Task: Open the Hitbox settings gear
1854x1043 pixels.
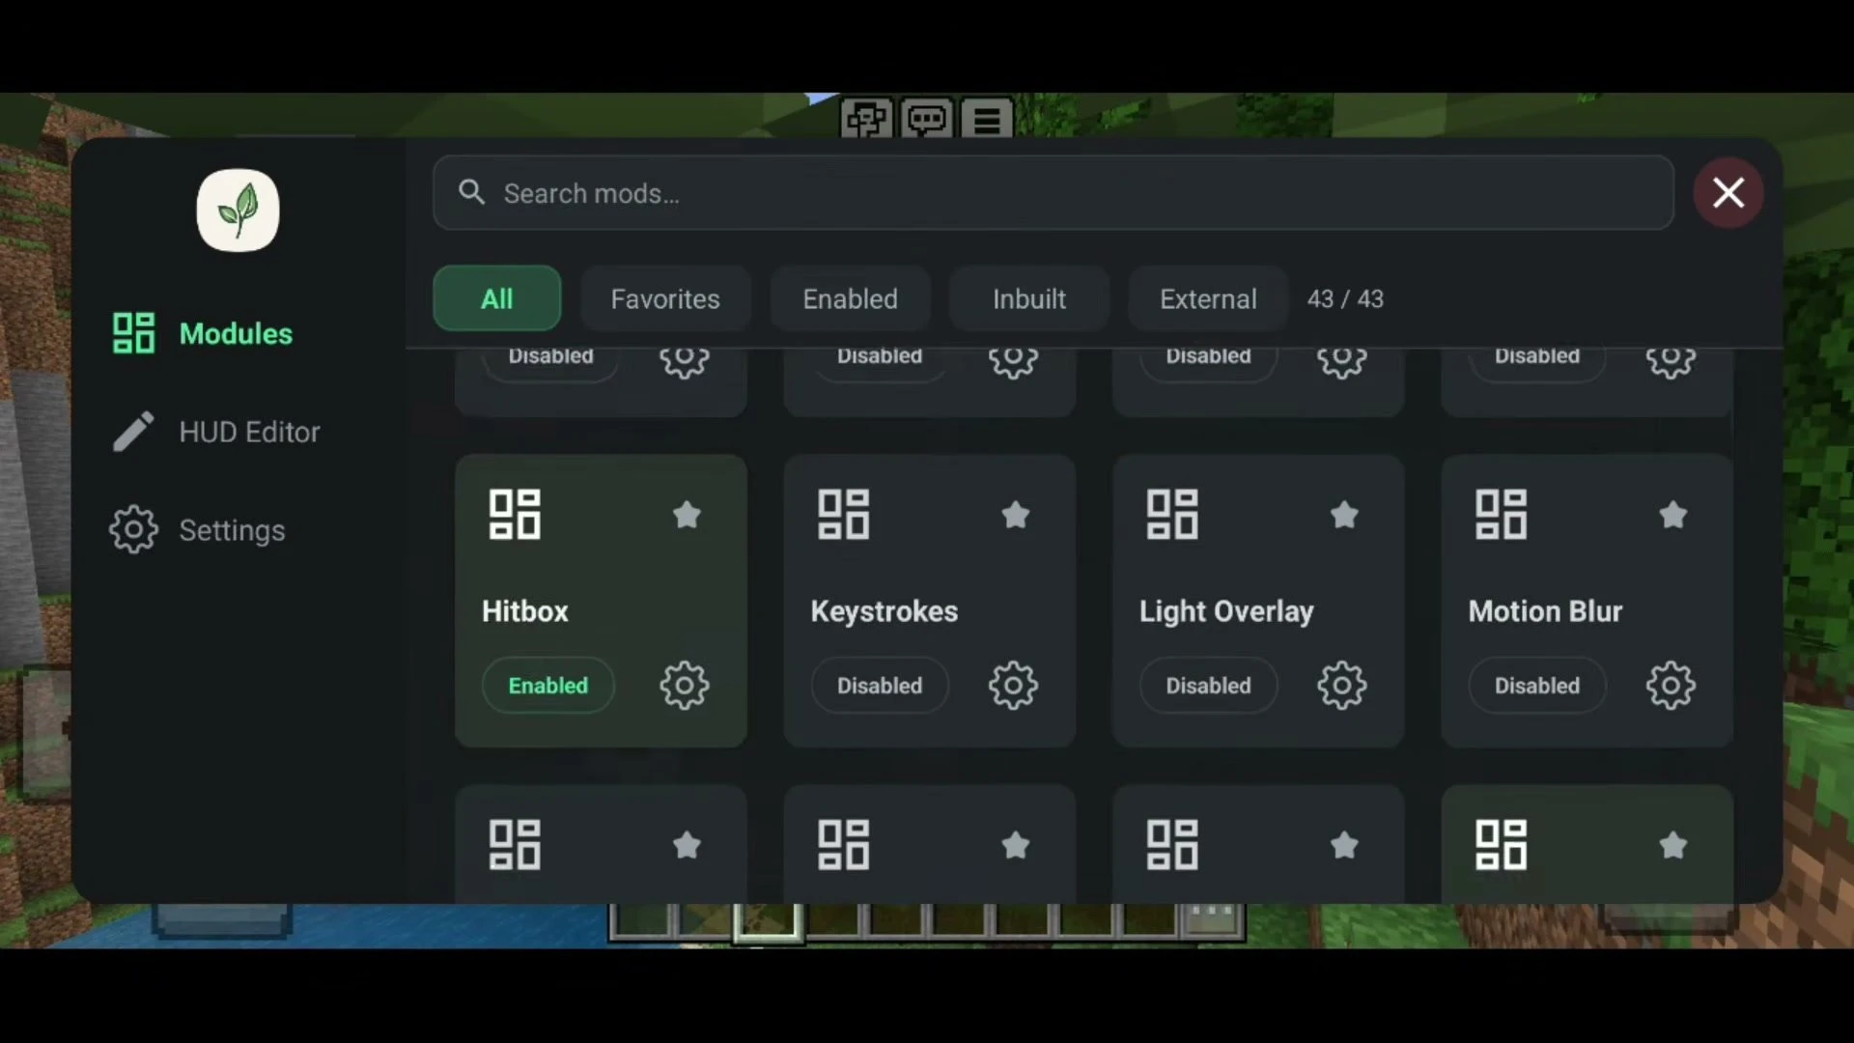Action: [x=684, y=686]
